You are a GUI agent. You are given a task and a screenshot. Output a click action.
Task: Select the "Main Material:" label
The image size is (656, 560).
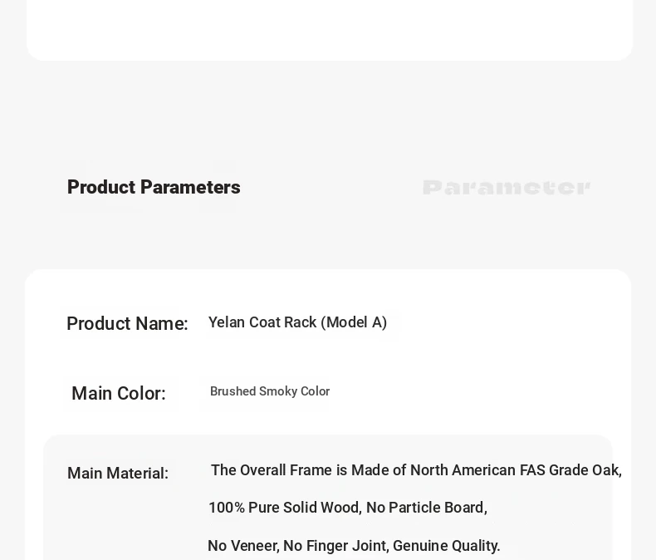[118, 474]
